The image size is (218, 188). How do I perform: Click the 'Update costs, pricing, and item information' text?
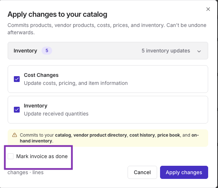pos(76,83)
